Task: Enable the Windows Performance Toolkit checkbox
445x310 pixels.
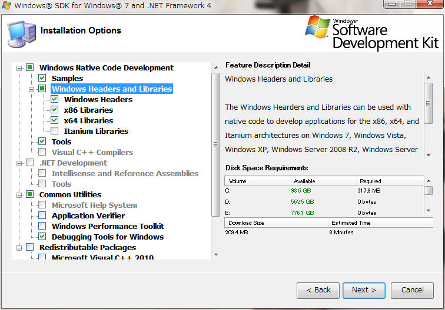Action: coord(42,226)
